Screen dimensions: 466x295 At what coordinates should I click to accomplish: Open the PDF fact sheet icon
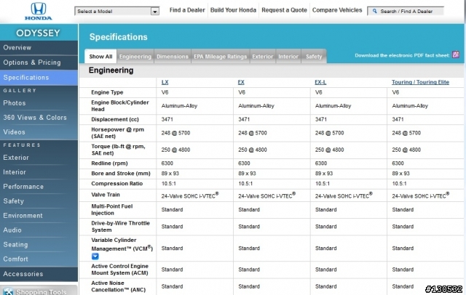456,54
